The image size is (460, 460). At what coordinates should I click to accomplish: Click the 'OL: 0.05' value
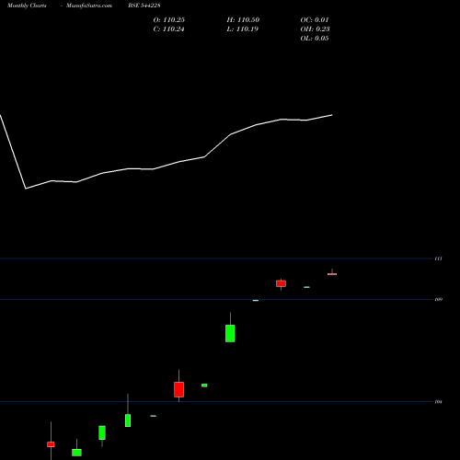[315, 39]
